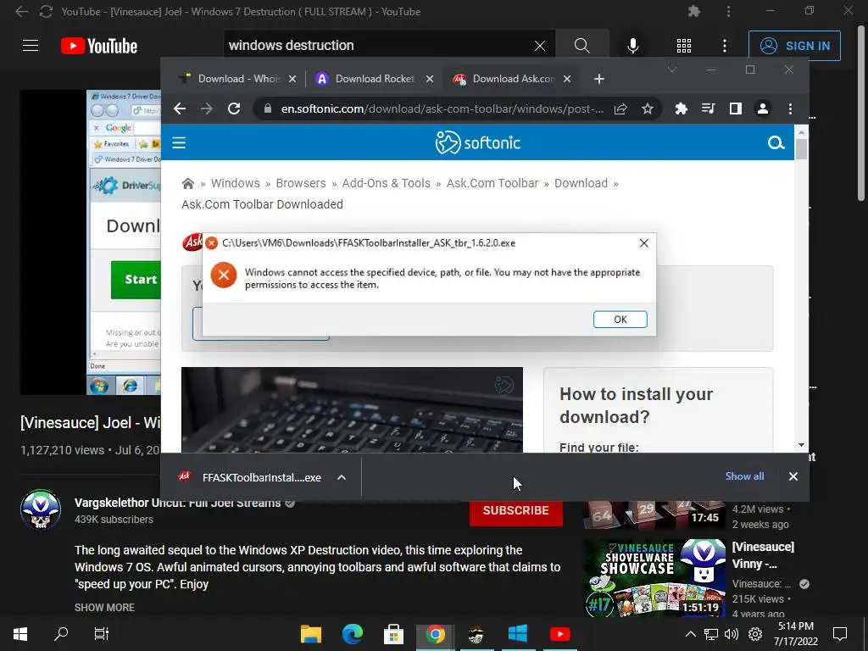Viewport: 868px width, 651px height.
Task: Expand description with SHOW MORE
Action: (104, 607)
